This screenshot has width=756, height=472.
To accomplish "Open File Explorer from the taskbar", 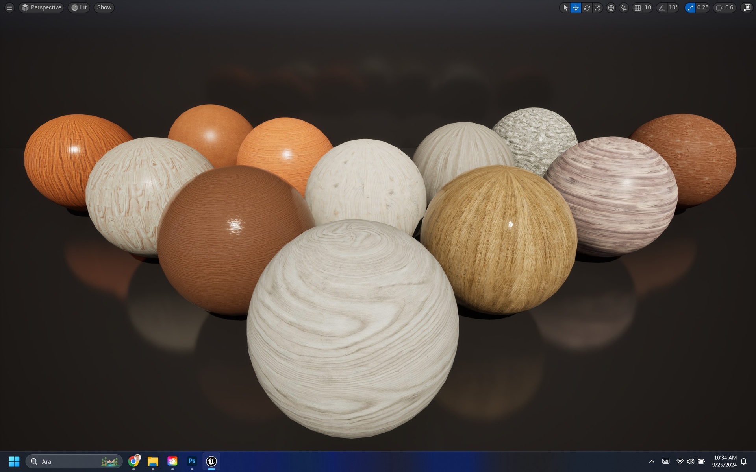I will click(x=153, y=461).
